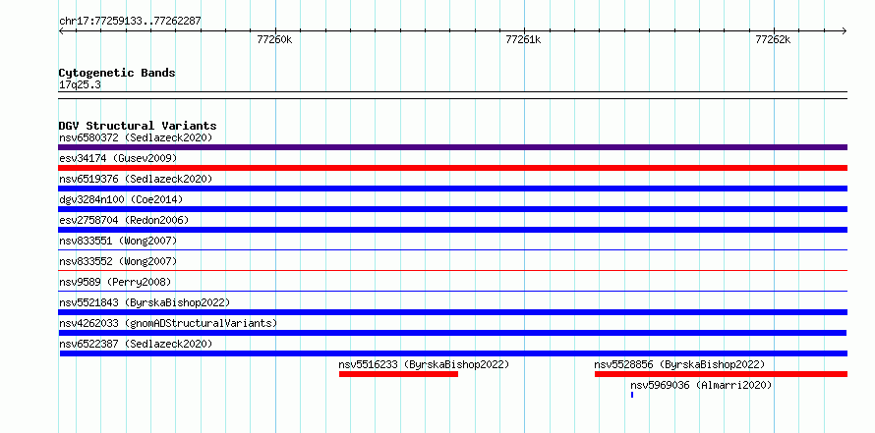Click nsv4262033 (gnomADStructuralVariants) label

click(168, 323)
